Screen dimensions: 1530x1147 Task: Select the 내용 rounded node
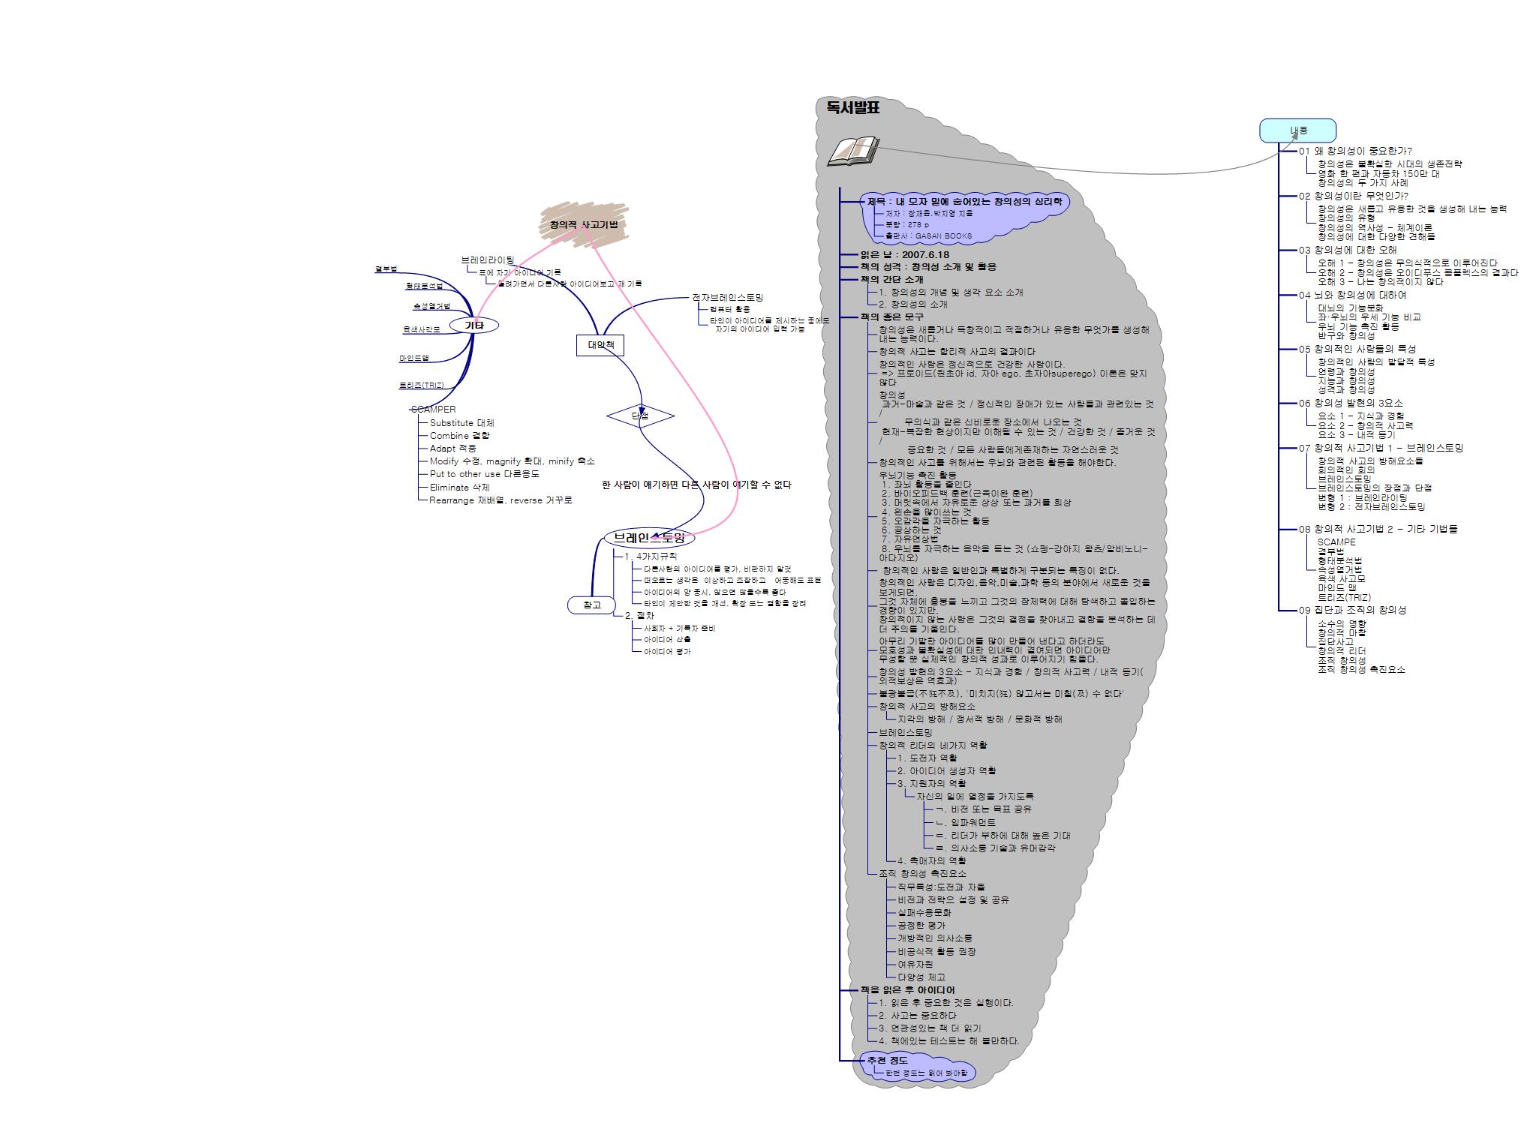(x=1297, y=131)
